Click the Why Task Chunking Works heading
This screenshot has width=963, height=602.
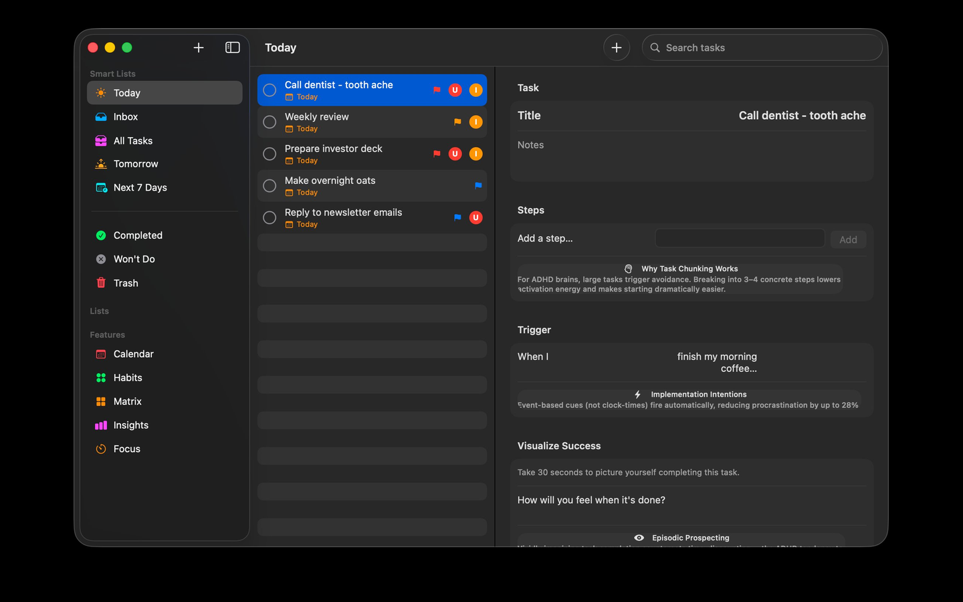point(689,269)
